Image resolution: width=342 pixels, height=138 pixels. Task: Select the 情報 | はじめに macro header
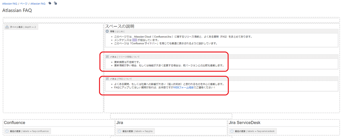221,31
